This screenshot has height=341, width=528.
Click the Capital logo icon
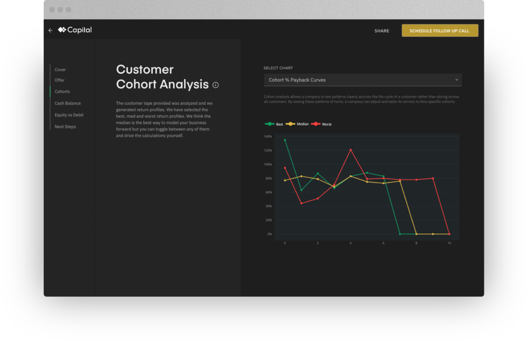[62, 30]
